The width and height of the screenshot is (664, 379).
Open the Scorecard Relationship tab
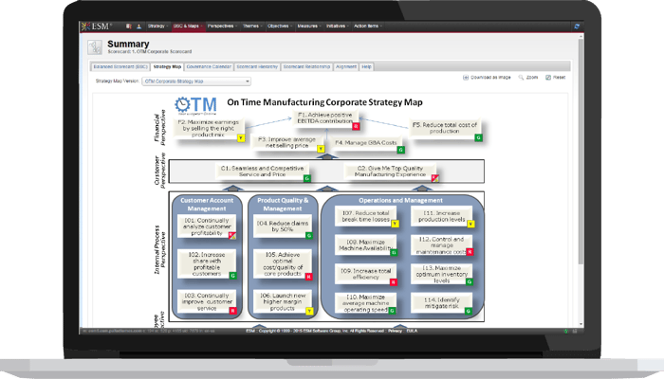pos(306,67)
